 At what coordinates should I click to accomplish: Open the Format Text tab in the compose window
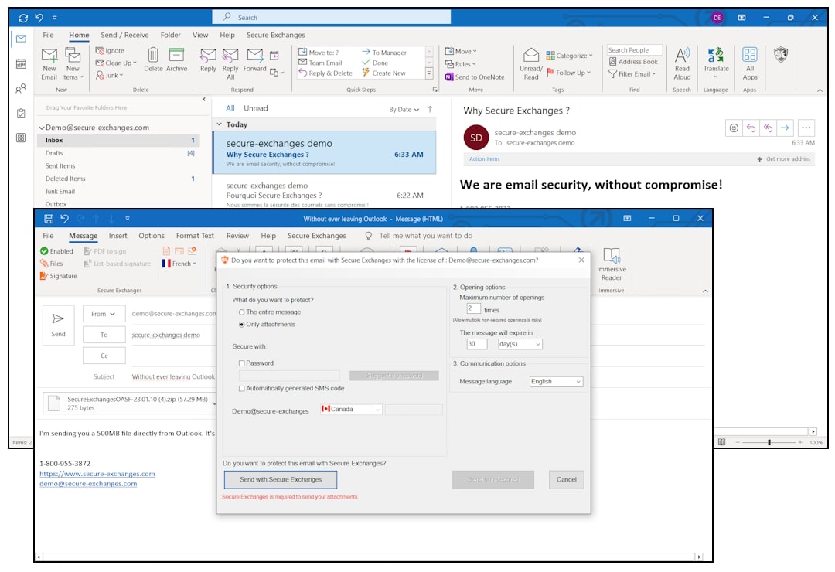[x=194, y=236]
